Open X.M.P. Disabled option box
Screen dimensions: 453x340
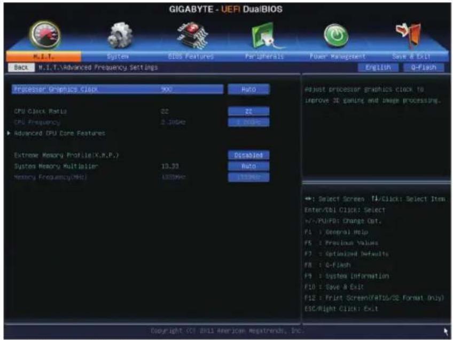click(249, 155)
